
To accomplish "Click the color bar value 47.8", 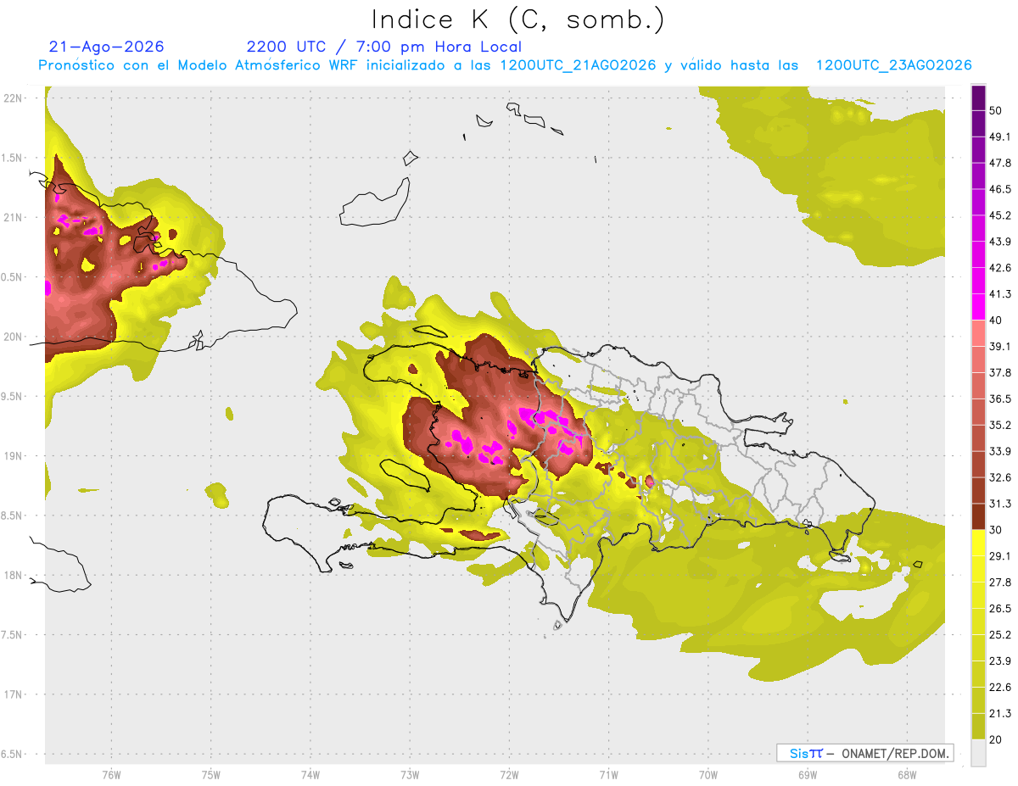I will [1000, 163].
